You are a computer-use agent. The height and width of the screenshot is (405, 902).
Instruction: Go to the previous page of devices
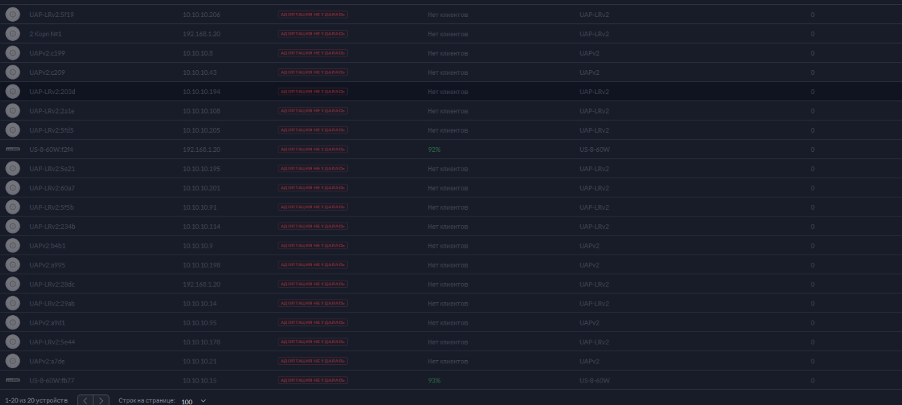pyautogui.click(x=85, y=400)
